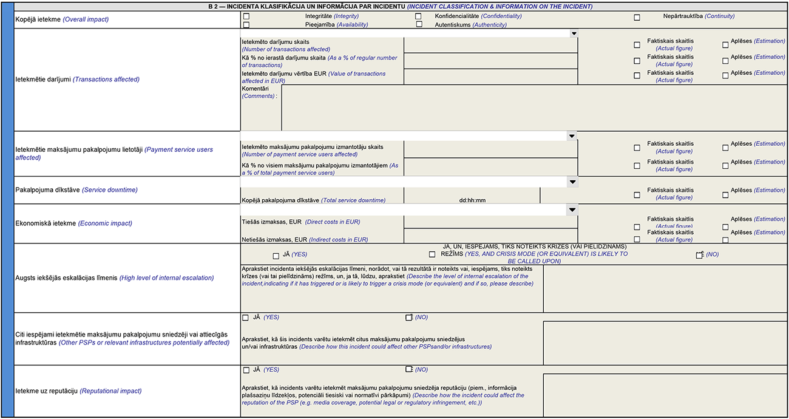
Task: Tick JĀ (YES) for Reputational impact
Action: pyautogui.click(x=246, y=370)
